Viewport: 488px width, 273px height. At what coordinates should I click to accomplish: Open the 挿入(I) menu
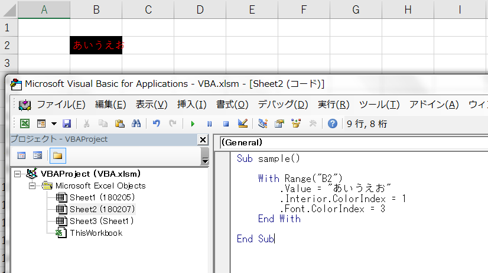191,105
